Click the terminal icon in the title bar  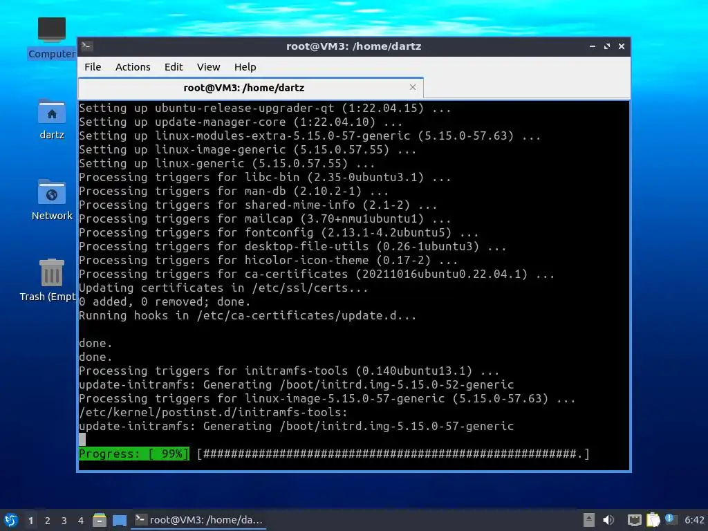pos(87,46)
